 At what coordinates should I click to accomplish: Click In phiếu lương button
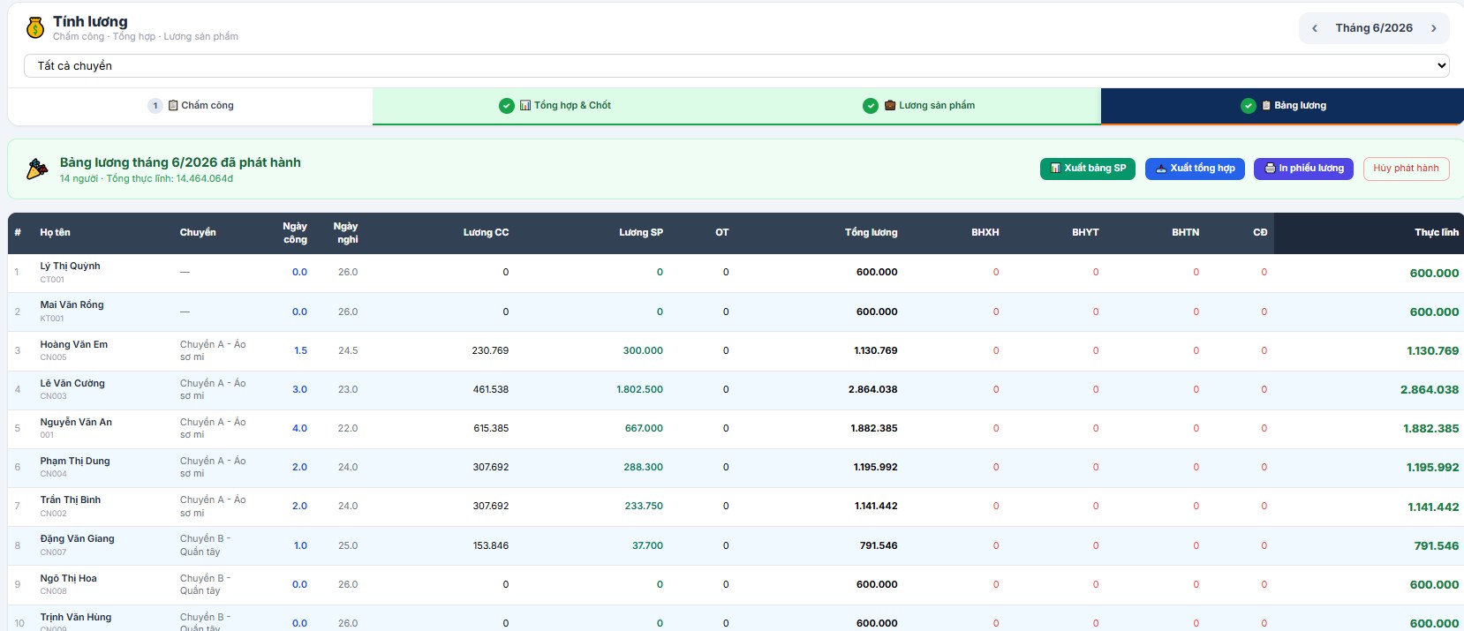(x=1303, y=169)
